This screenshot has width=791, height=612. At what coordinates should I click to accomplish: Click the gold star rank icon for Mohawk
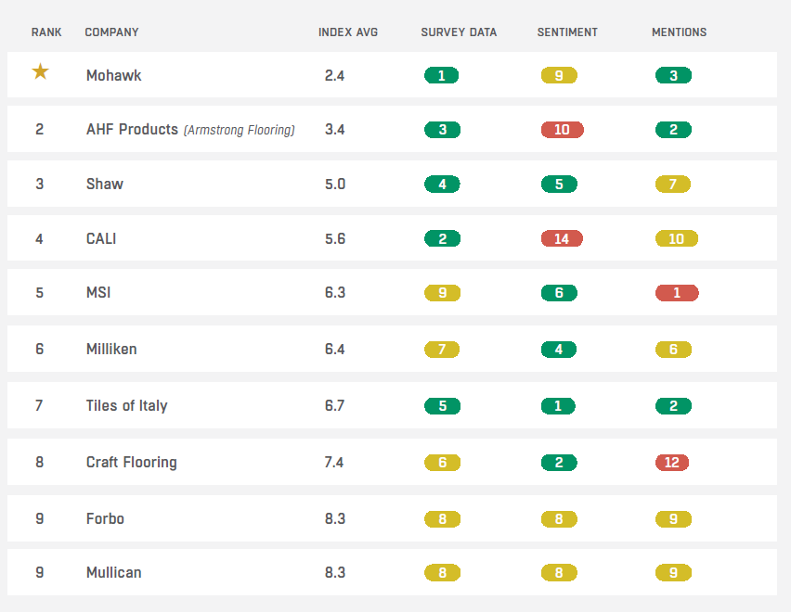(x=40, y=72)
